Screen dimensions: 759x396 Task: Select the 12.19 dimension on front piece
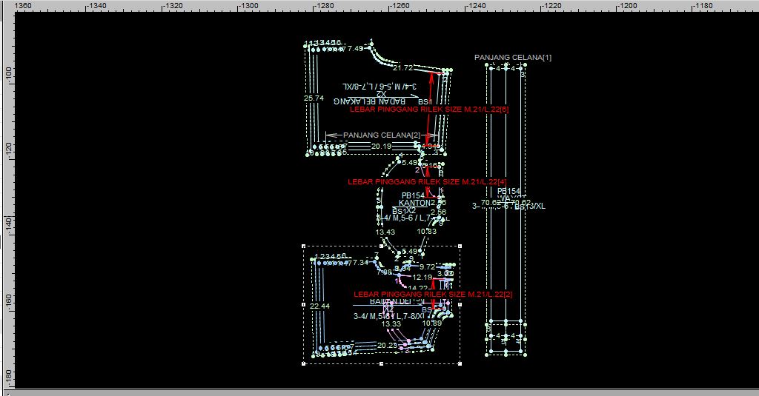[x=422, y=278]
